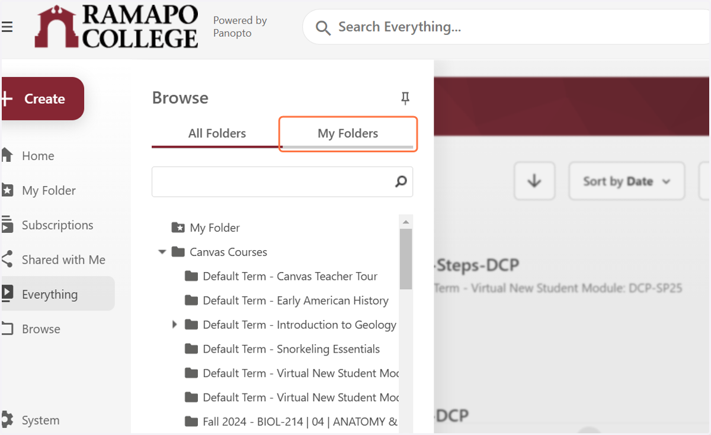
Task: Open My Folder in the sidebar
Action: pyautogui.click(x=49, y=191)
